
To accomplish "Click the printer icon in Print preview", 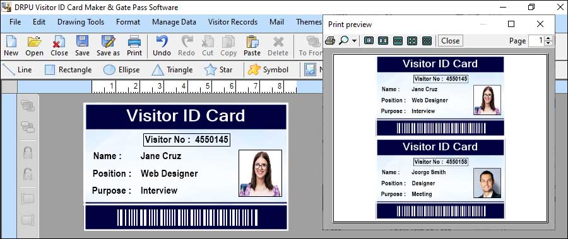I will (x=330, y=40).
